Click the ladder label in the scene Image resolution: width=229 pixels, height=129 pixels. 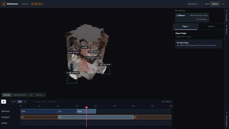pyautogui.click(x=85, y=47)
